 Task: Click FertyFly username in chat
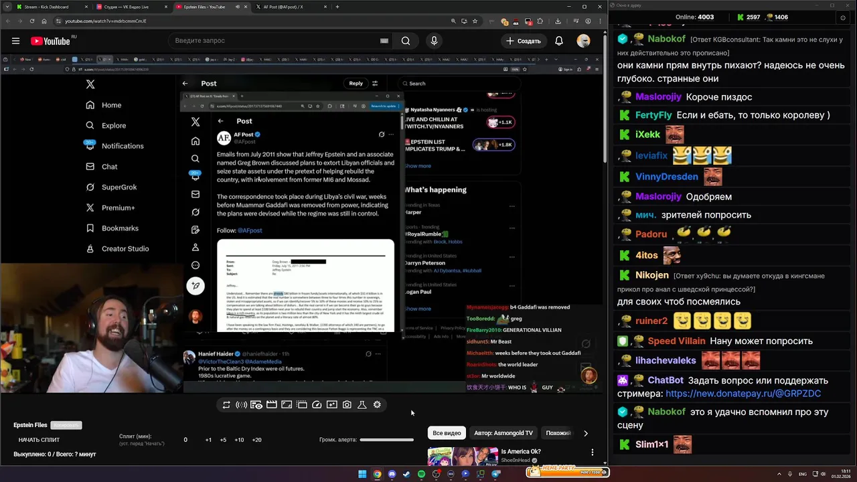pos(653,115)
